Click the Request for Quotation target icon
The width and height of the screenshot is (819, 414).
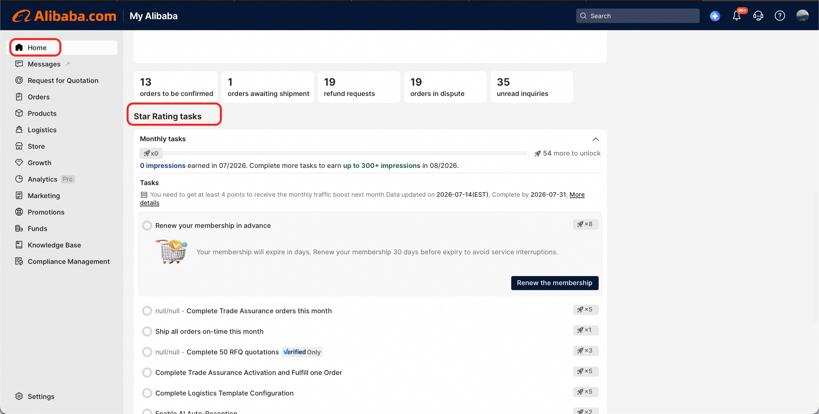[x=19, y=81]
